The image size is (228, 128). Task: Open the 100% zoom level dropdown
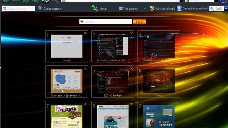[x=226, y=9]
